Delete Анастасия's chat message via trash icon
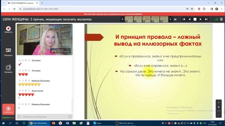 22,91
